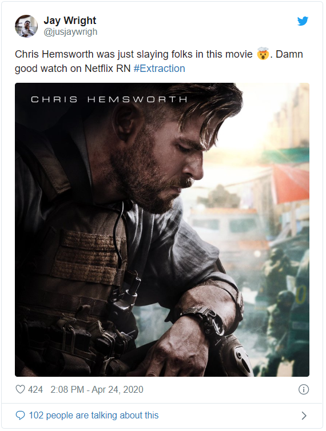
Task: Click the speech bubble reply icon
Action: click(21, 415)
